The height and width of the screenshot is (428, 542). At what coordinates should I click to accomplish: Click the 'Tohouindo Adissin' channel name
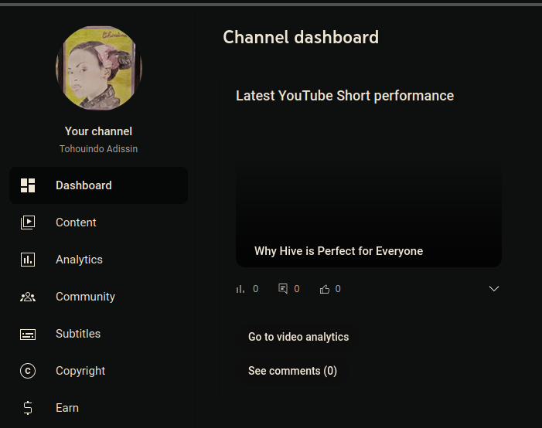coord(98,149)
